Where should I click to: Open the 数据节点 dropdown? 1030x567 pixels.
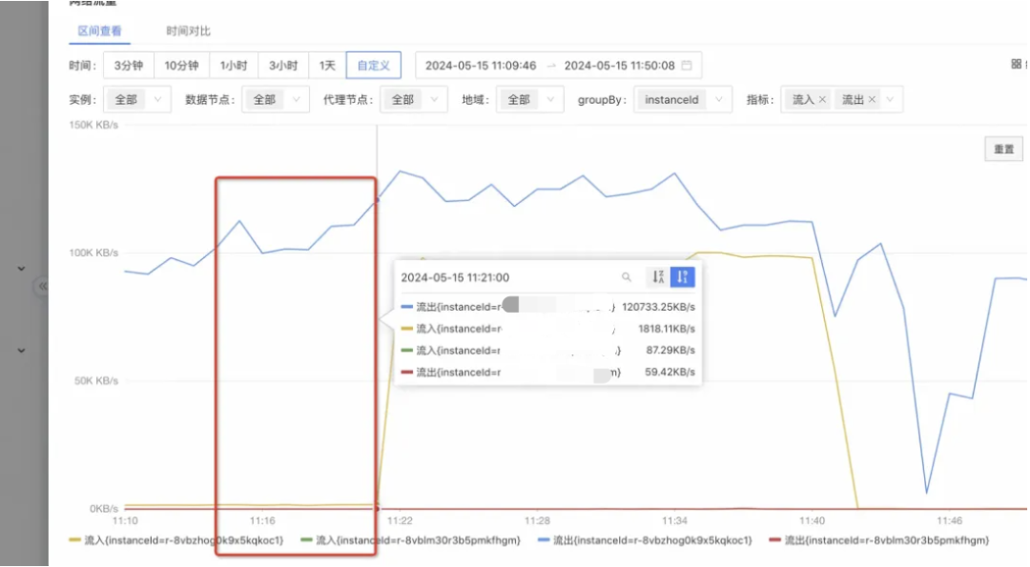(276, 100)
